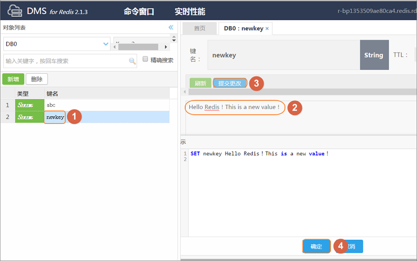Click the 键名 column header
The height and width of the screenshot is (261, 417).
[52, 94]
